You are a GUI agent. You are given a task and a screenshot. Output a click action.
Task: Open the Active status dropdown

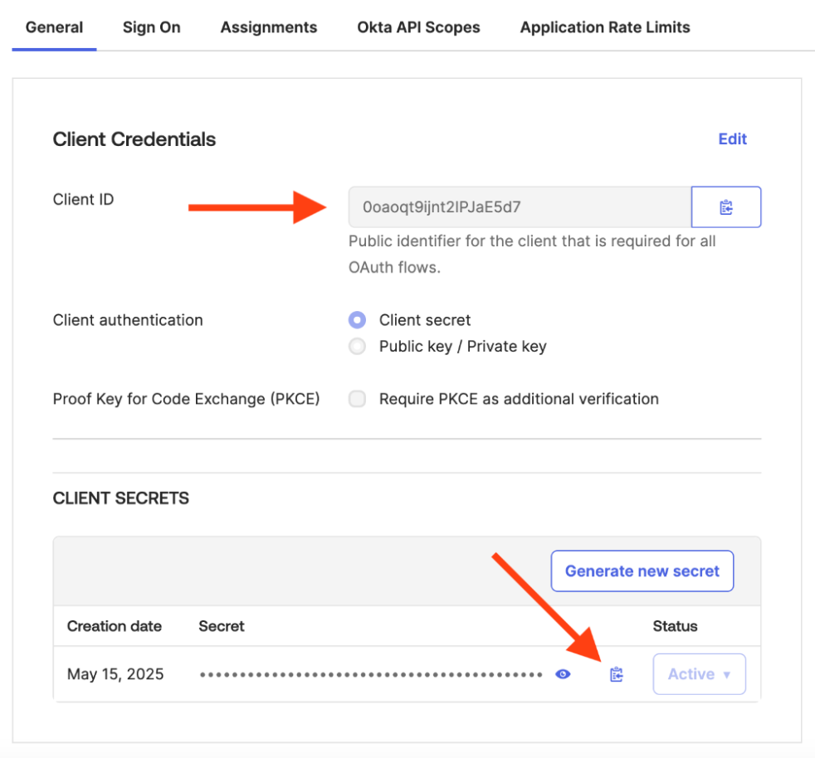point(700,674)
